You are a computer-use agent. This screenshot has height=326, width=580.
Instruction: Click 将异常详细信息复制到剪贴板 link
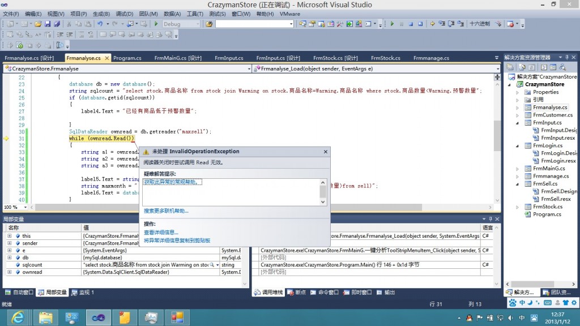point(177,241)
